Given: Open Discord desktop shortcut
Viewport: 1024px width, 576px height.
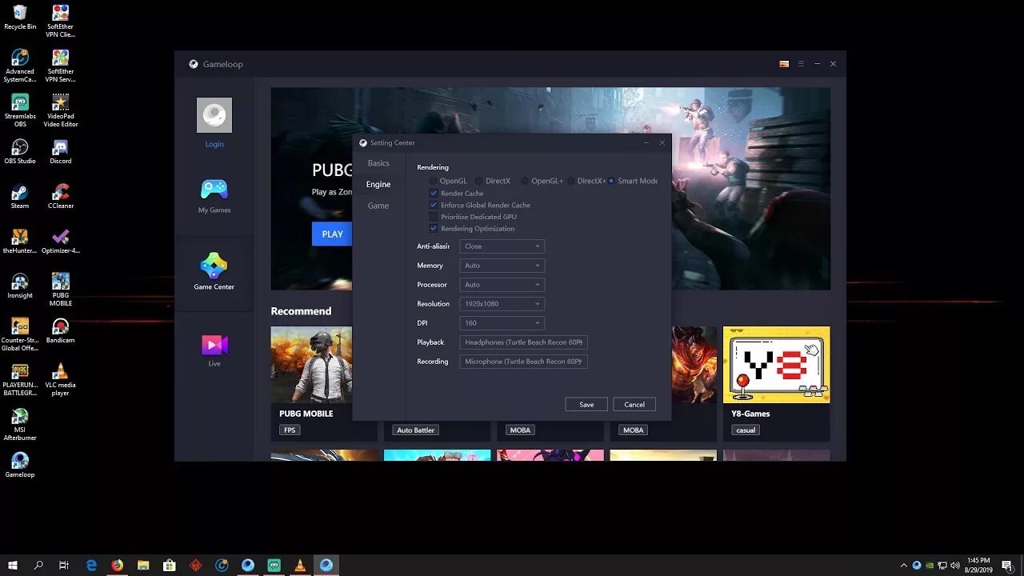Looking at the screenshot, I should [60, 151].
